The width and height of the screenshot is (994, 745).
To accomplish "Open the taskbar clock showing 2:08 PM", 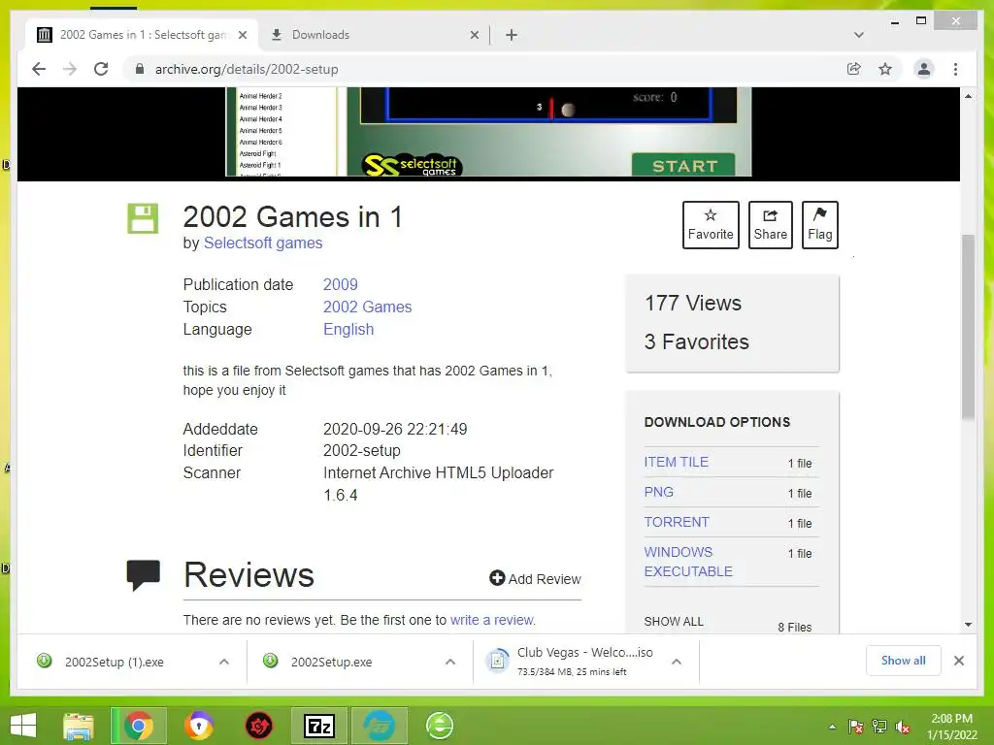I will pos(951,727).
